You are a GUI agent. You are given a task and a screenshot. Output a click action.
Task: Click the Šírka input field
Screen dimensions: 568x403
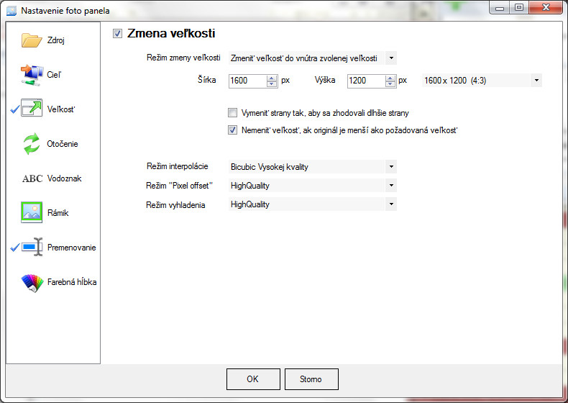pos(248,81)
